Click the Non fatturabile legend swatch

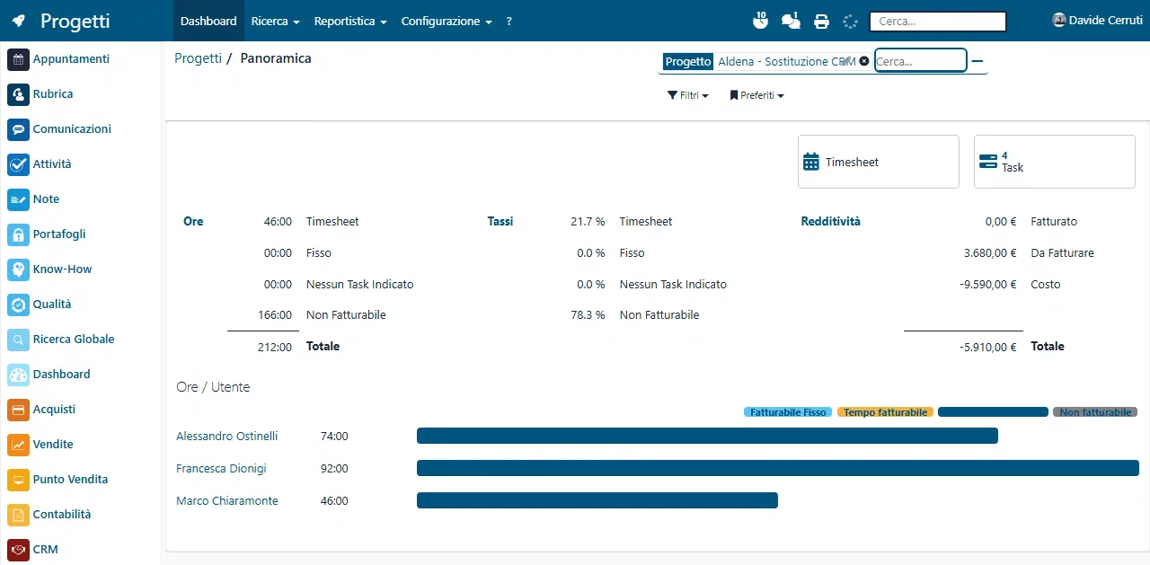coord(1095,412)
